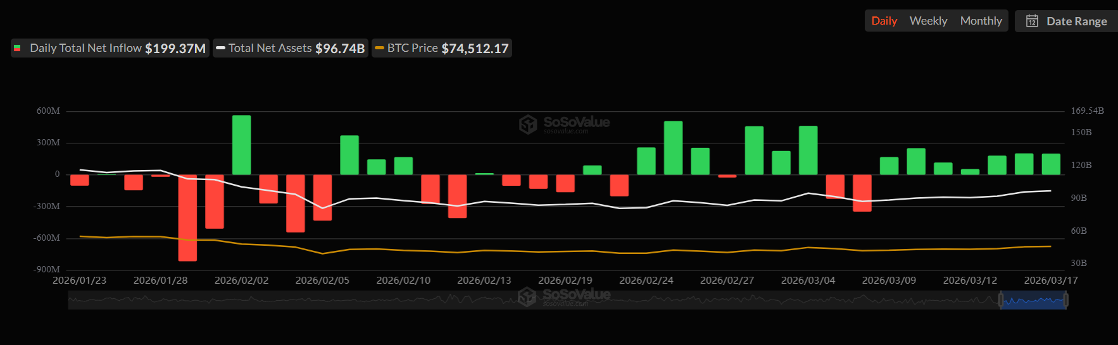Click the $74,512.17 BTC price value
The image size is (1118, 345).
[x=475, y=48]
